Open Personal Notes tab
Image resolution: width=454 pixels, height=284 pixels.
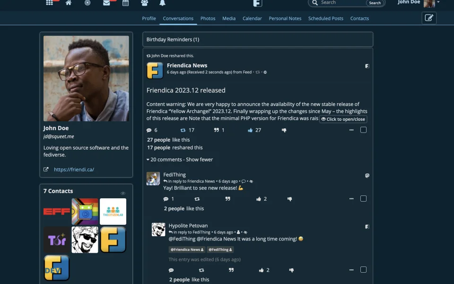pos(285,18)
